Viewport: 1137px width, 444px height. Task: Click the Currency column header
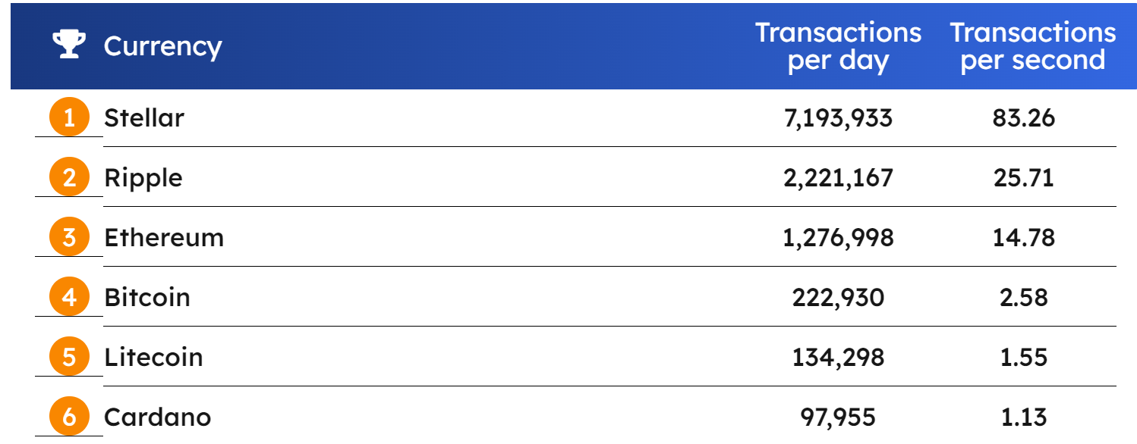pos(162,46)
